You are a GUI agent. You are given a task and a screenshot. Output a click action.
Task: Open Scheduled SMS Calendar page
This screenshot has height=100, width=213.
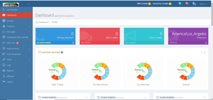pos(16,37)
